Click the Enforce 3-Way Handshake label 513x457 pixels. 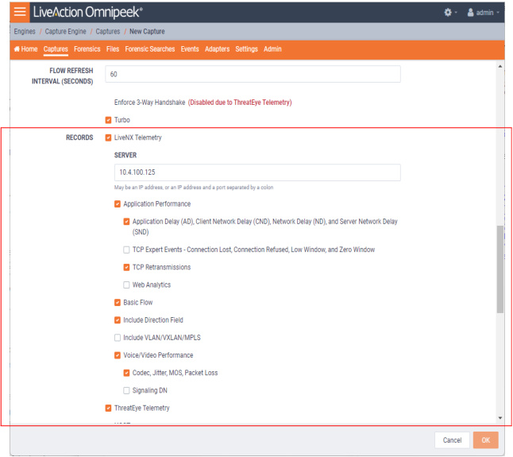pos(149,103)
